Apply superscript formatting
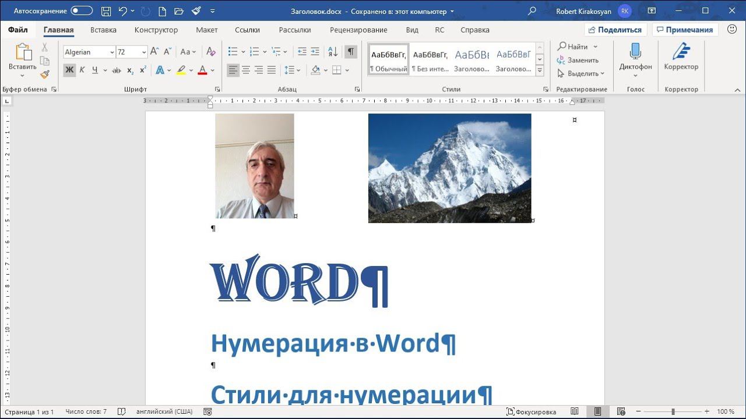Image resolution: width=746 pixels, height=419 pixels. [143, 70]
